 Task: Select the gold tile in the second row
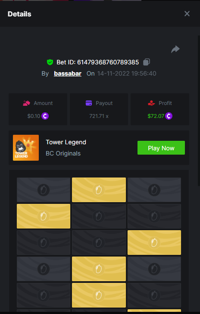(44, 216)
